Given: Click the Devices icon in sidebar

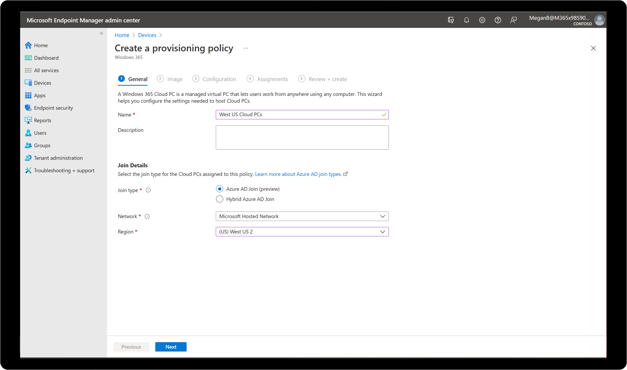Looking at the screenshot, I should 29,82.
